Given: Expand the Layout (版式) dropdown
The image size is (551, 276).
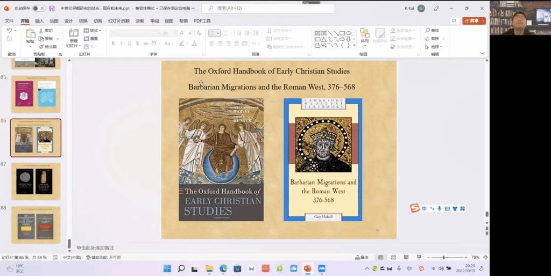Looking at the screenshot, I should pyautogui.click(x=95, y=31).
